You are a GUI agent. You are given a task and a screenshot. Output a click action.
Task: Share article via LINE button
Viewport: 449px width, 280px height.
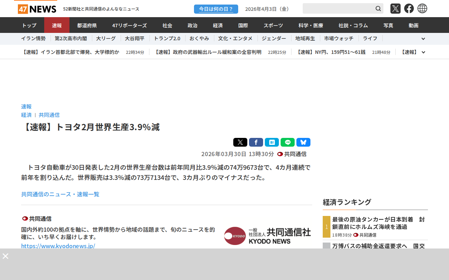click(288, 142)
